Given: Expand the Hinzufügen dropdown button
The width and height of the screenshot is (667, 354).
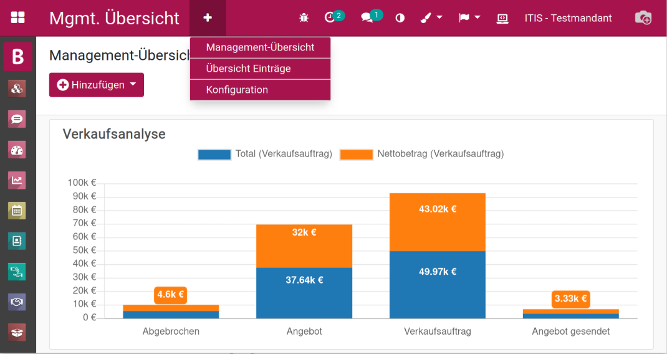Looking at the screenshot, I should click(97, 85).
